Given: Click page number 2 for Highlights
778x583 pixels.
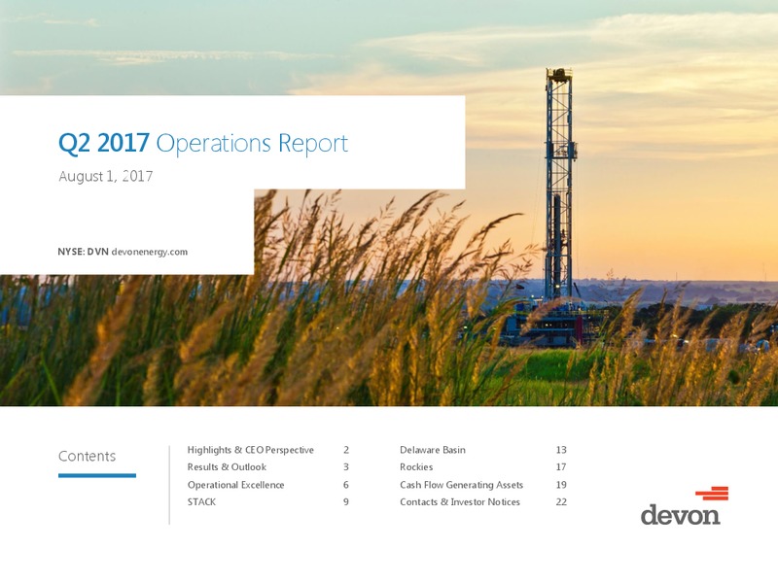Looking at the screenshot, I should (x=346, y=450).
